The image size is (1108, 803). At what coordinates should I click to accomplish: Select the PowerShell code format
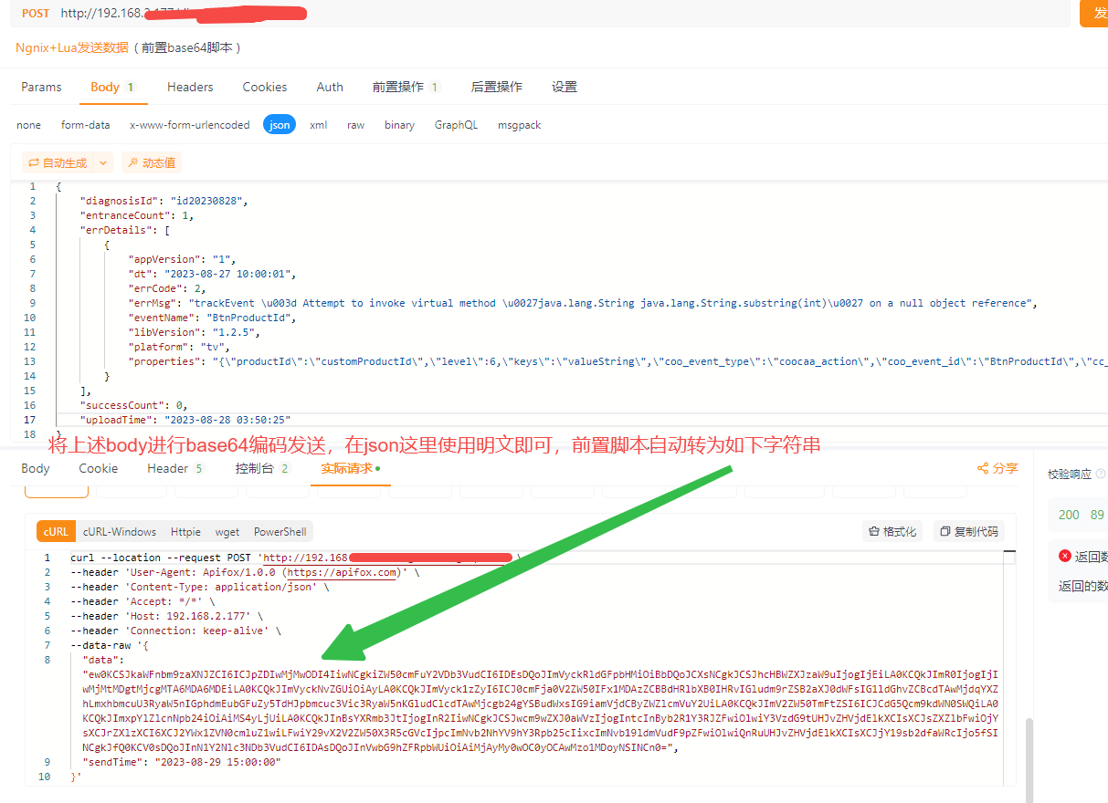tap(280, 531)
